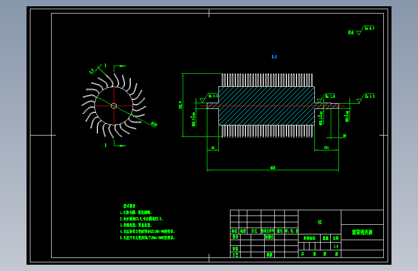
Task: Click the 其余 label beside the Ra 6.3 symbol
Action: tap(351, 32)
